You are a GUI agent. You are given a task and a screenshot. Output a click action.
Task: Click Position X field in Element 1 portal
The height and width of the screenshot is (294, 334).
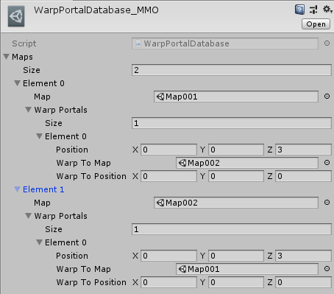(x=168, y=256)
